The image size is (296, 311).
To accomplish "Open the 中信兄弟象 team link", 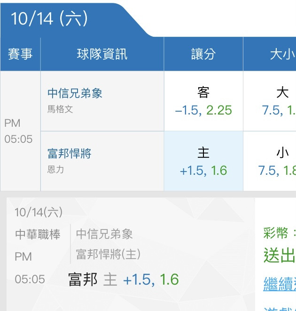I will tap(75, 93).
